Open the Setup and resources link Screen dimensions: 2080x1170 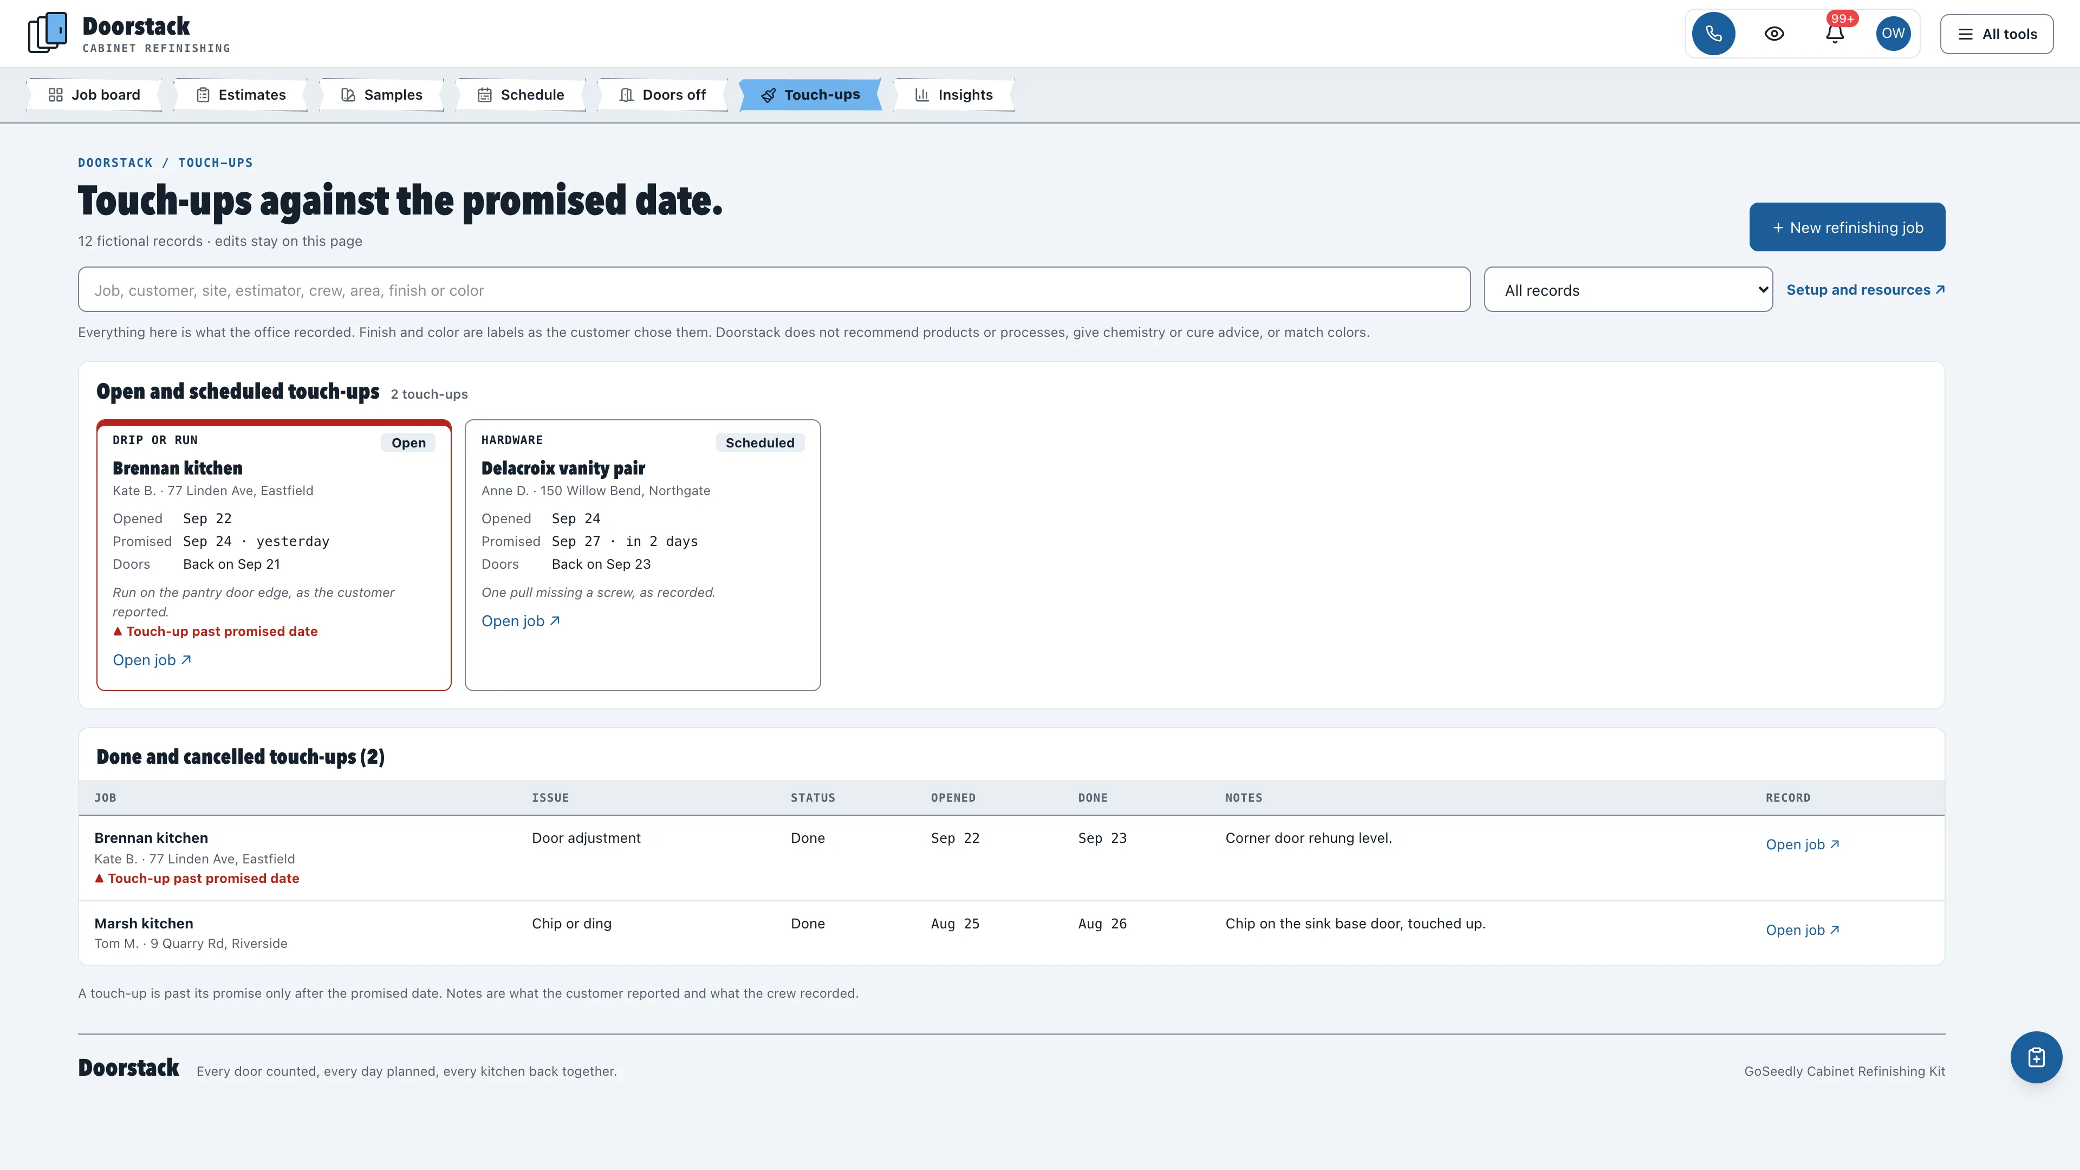coord(1865,290)
